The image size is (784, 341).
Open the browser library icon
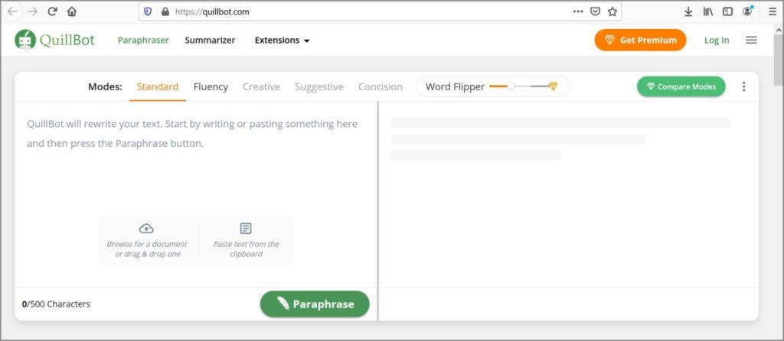708,11
